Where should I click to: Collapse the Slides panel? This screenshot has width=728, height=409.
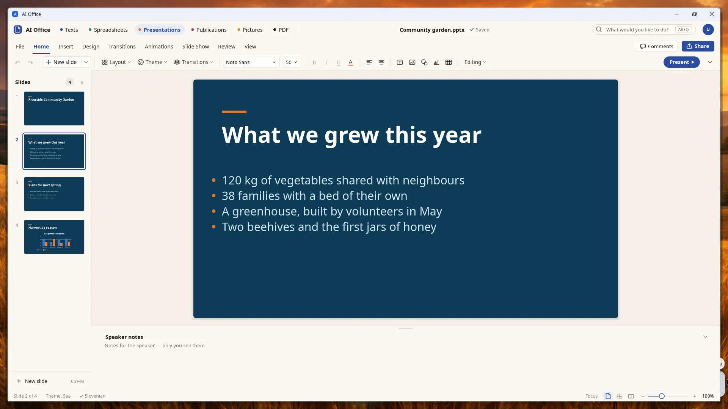coord(82,82)
